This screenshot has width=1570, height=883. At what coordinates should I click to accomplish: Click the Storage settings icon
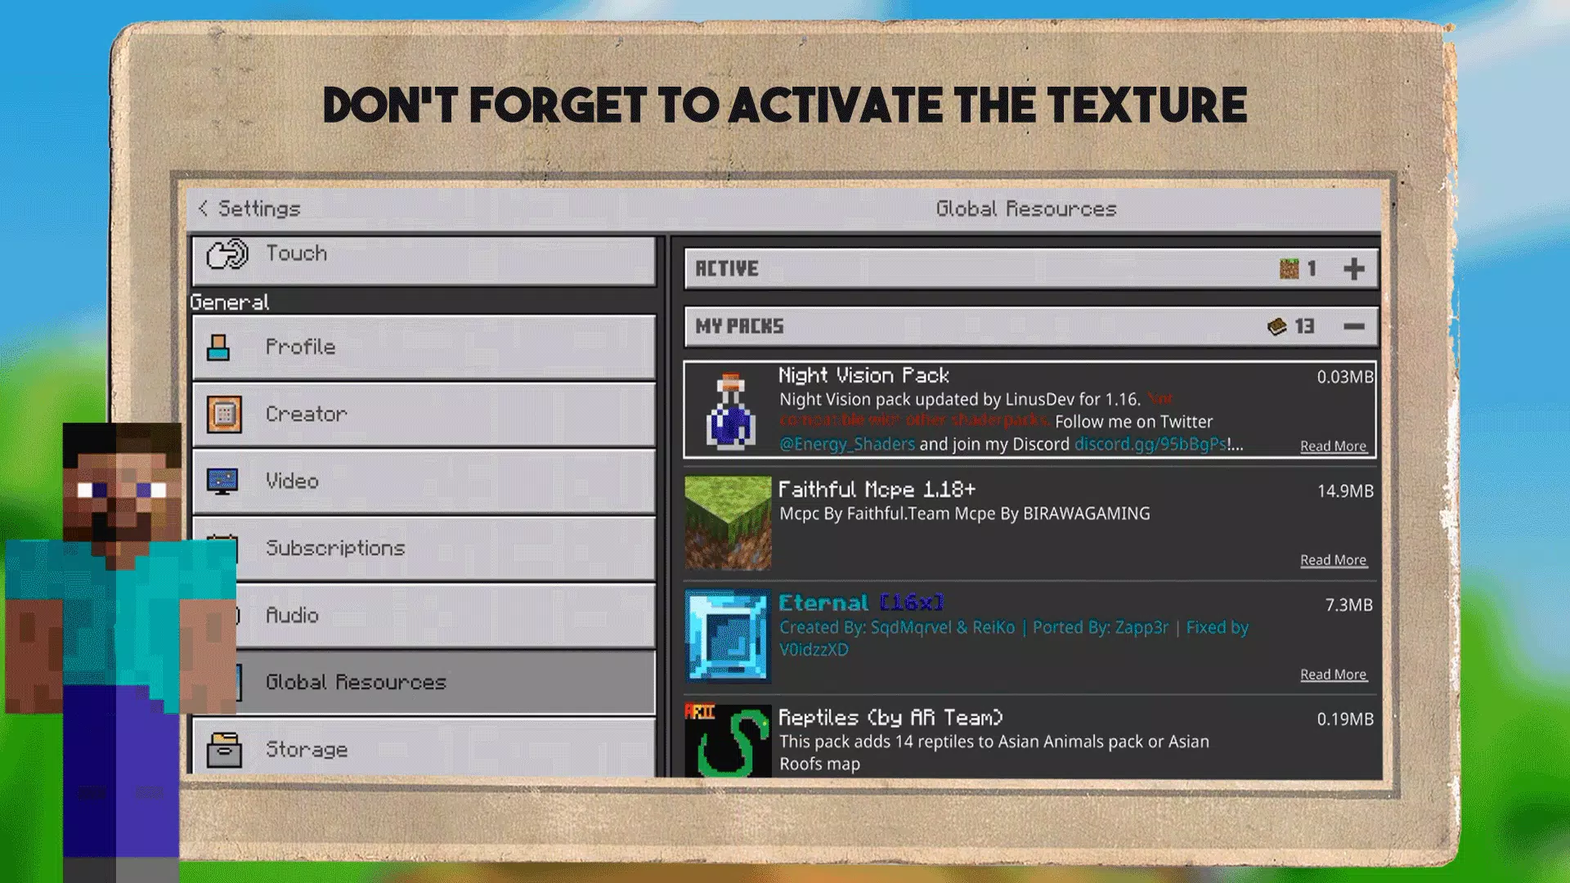click(x=224, y=748)
